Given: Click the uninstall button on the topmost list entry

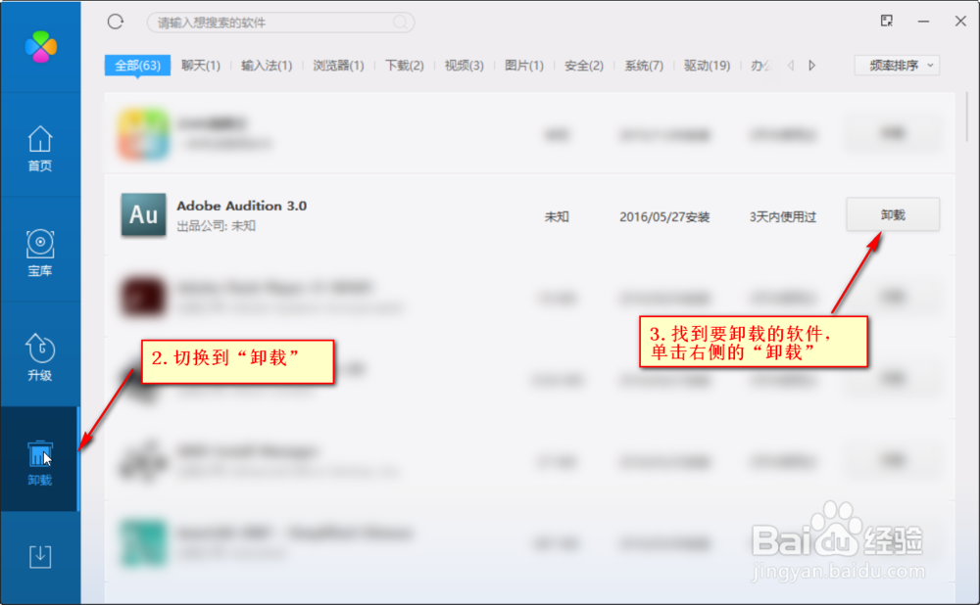Looking at the screenshot, I should click(x=892, y=134).
